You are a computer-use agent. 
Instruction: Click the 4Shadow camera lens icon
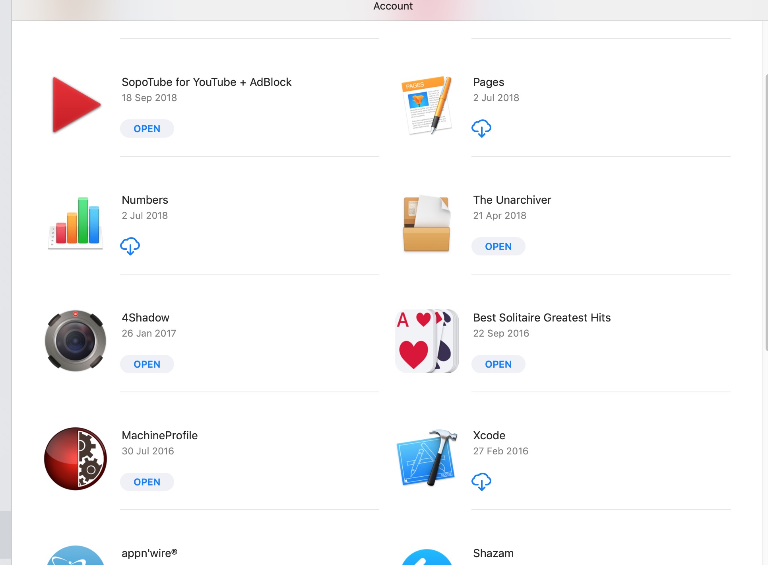point(75,341)
